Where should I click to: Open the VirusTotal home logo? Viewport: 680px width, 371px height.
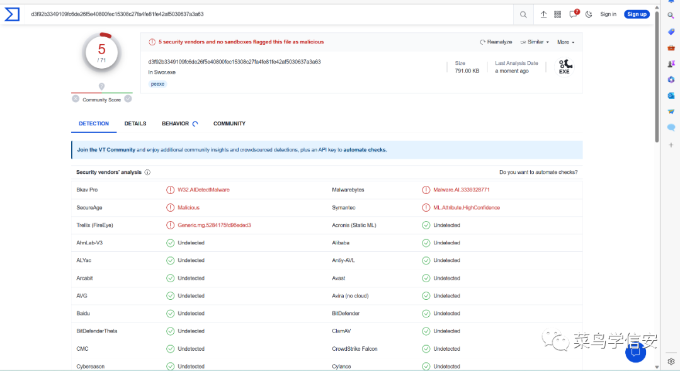click(x=12, y=14)
